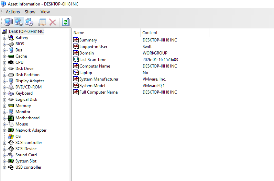Click the green refresh toolbar icon
This screenshot has height=181, width=274.
(66, 22)
